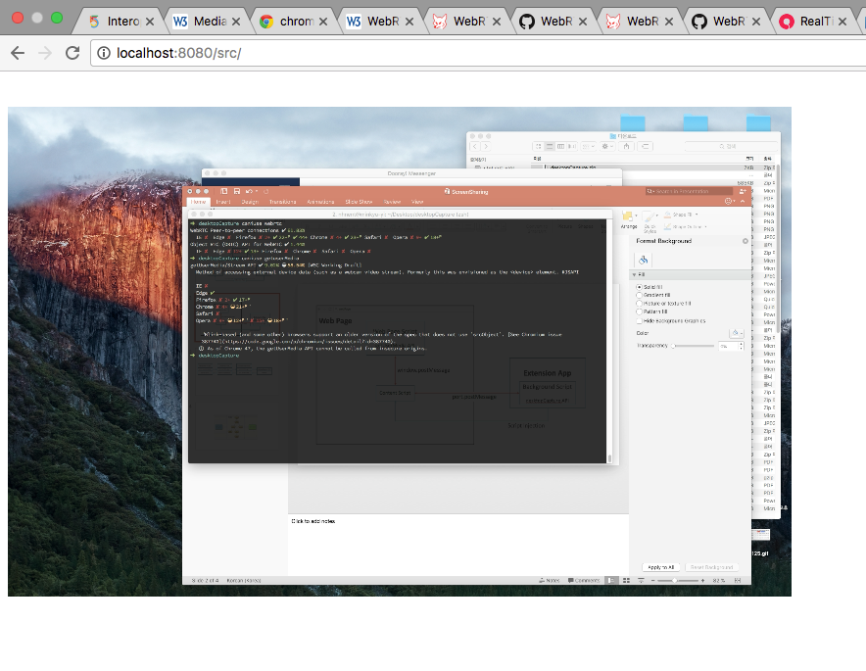Switch to Normal view icon in status bar

(x=611, y=581)
